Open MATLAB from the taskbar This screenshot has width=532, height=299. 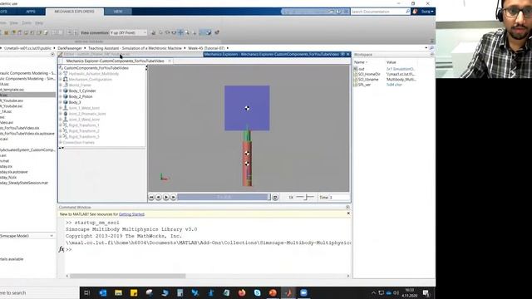288,292
